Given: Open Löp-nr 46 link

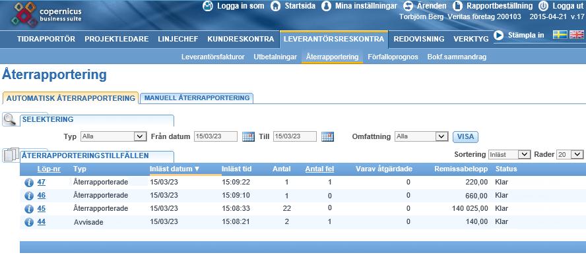Looking at the screenshot, I should click(x=42, y=195).
